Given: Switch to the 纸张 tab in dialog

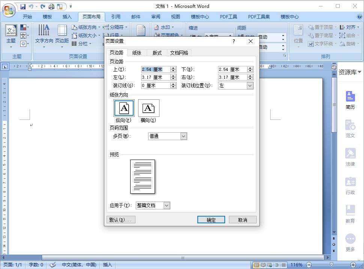Looking at the screenshot, I should pyautogui.click(x=136, y=53).
